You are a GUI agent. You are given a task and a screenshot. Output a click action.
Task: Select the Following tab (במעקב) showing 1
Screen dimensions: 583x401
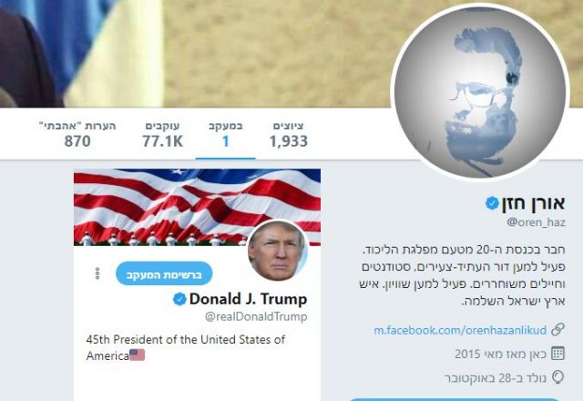[x=225, y=135]
